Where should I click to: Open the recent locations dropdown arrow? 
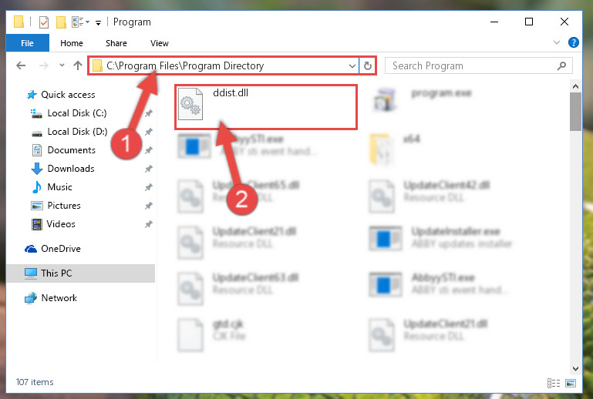62,65
